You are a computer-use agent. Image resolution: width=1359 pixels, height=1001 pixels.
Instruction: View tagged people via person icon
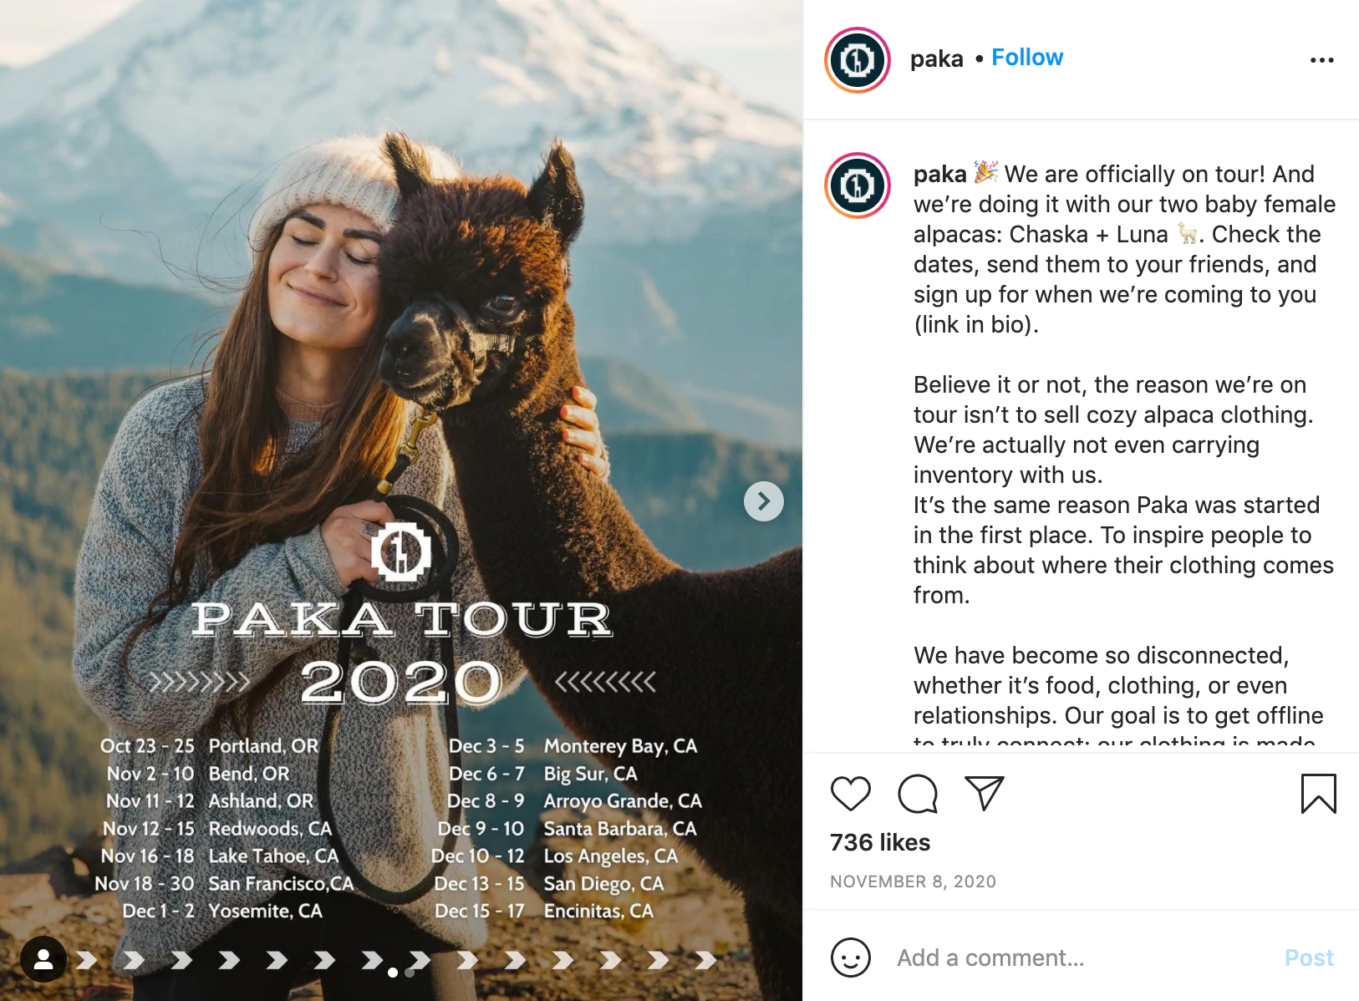pyautogui.click(x=43, y=959)
